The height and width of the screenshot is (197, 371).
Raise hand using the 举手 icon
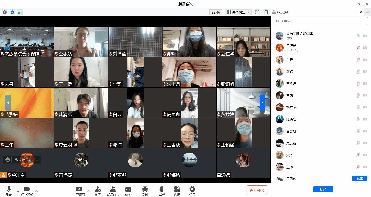[x=162, y=191]
